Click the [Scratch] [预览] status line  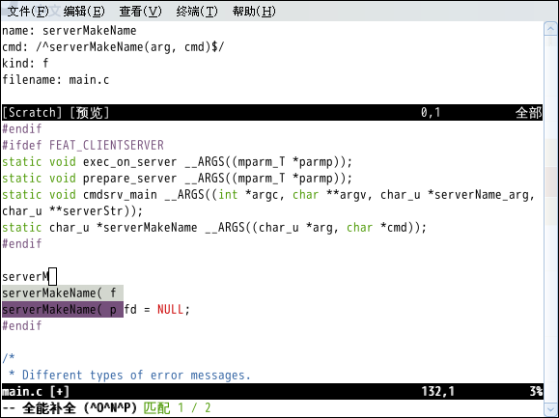click(272, 113)
